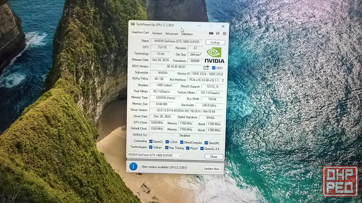Click the NVIDIA logo image
This screenshot has height=203, width=362.
(215, 55)
